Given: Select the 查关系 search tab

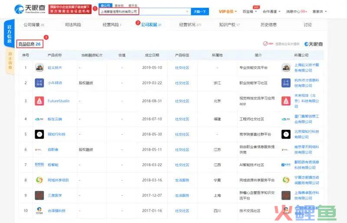Looking at the screenshot, I should click(133, 6).
